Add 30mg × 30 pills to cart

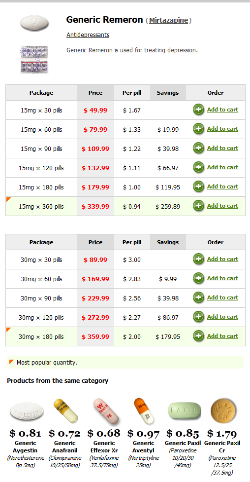click(223, 259)
